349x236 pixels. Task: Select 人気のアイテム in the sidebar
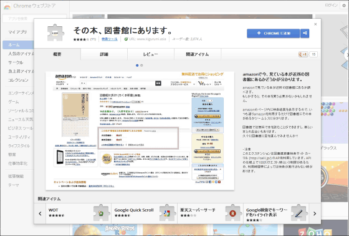point(21,54)
